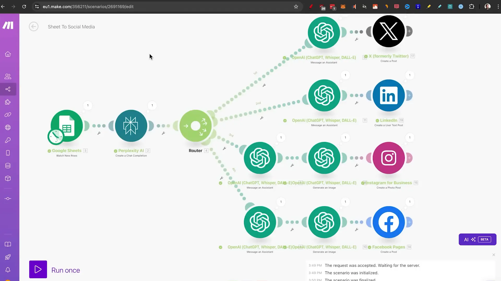This screenshot has height=281, width=501.
Task: Open the Google Sheets Watch New Rows module
Action: pyautogui.click(x=67, y=126)
